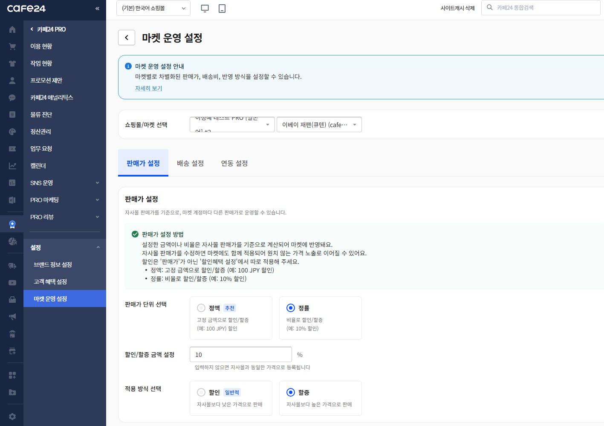Click the gear settings icon at rail bottom
The width and height of the screenshot is (604, 426).
pyautogui.click(x=12, y=417)
